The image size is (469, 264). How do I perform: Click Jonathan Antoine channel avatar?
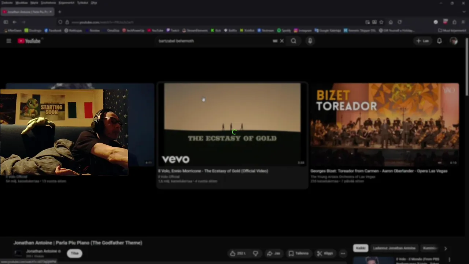[18, 253]
